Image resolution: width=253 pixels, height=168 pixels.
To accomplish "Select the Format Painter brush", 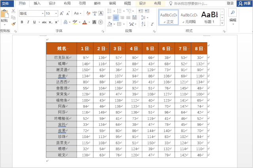I will click(13, 24).
